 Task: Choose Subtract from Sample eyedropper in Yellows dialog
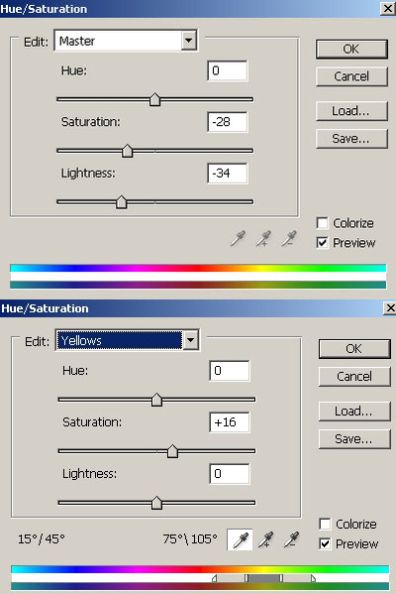(x=291, y=539)
